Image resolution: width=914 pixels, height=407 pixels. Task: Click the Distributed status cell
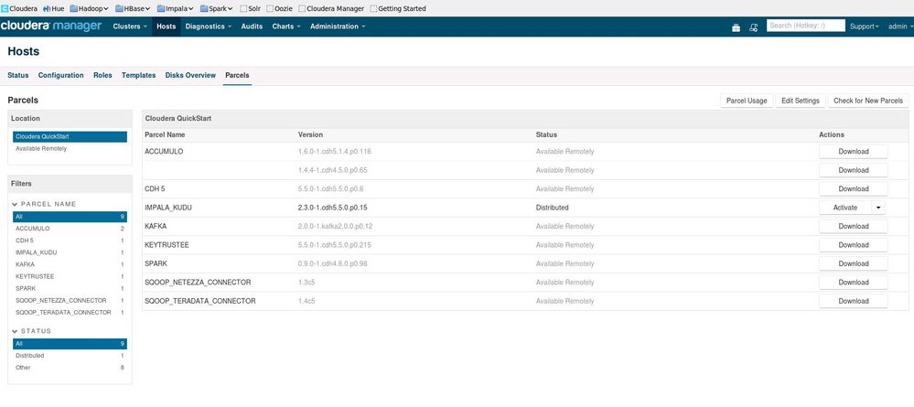tap(552, 208)
